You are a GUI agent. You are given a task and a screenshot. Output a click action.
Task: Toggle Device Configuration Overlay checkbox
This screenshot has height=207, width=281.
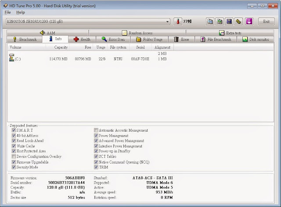14,157
